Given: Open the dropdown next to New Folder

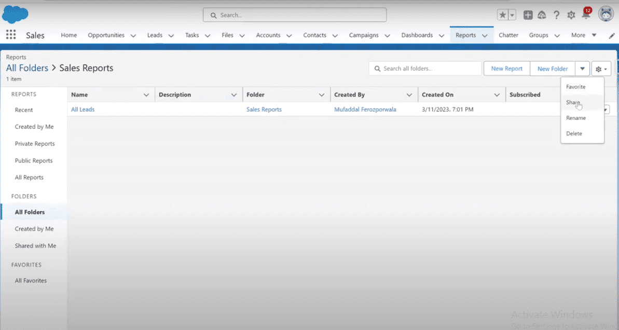Looking at the screenshot, I should coord(582,68).
